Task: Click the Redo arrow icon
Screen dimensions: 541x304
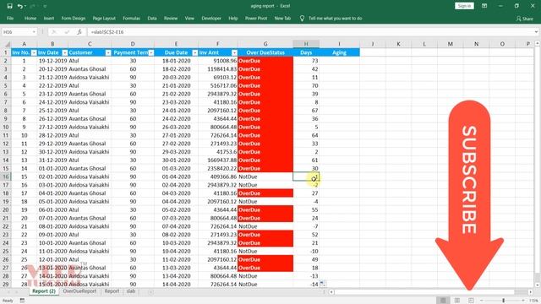Action: point(32,6)
